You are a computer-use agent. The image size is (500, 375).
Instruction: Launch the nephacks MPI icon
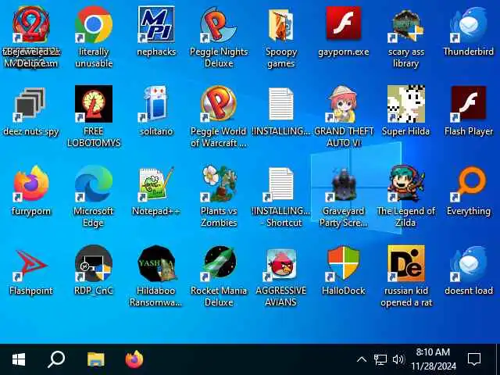156,25
